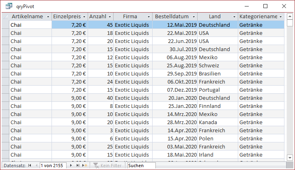Open Kategoriename column dropdown arrow

tap(280, 17)
